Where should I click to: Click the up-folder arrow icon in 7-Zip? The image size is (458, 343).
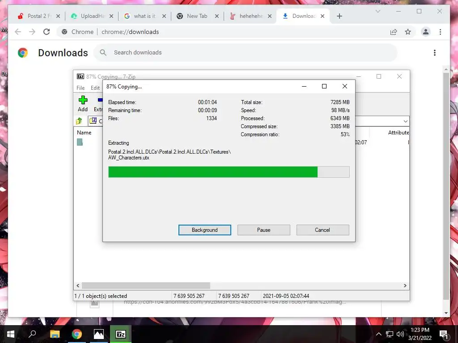(x=79, y=121)
